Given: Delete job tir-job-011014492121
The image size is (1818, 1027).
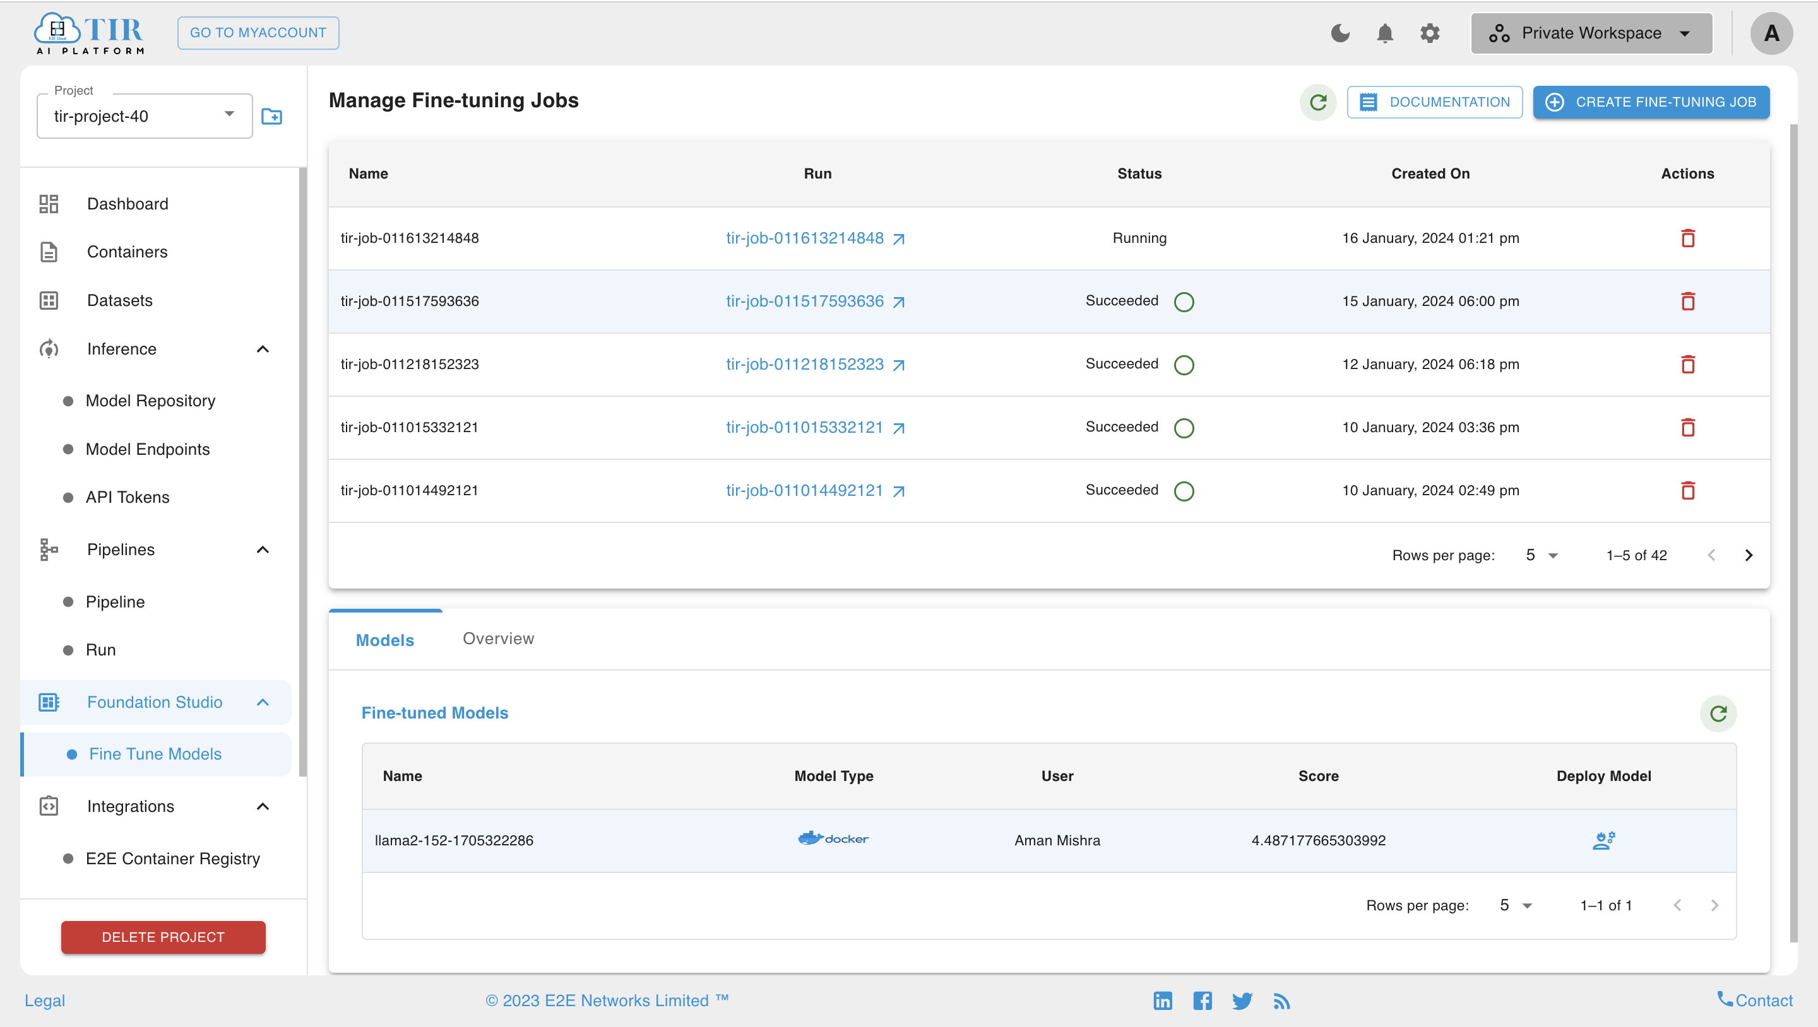Looking at the screenshot, I should 1687,490.
